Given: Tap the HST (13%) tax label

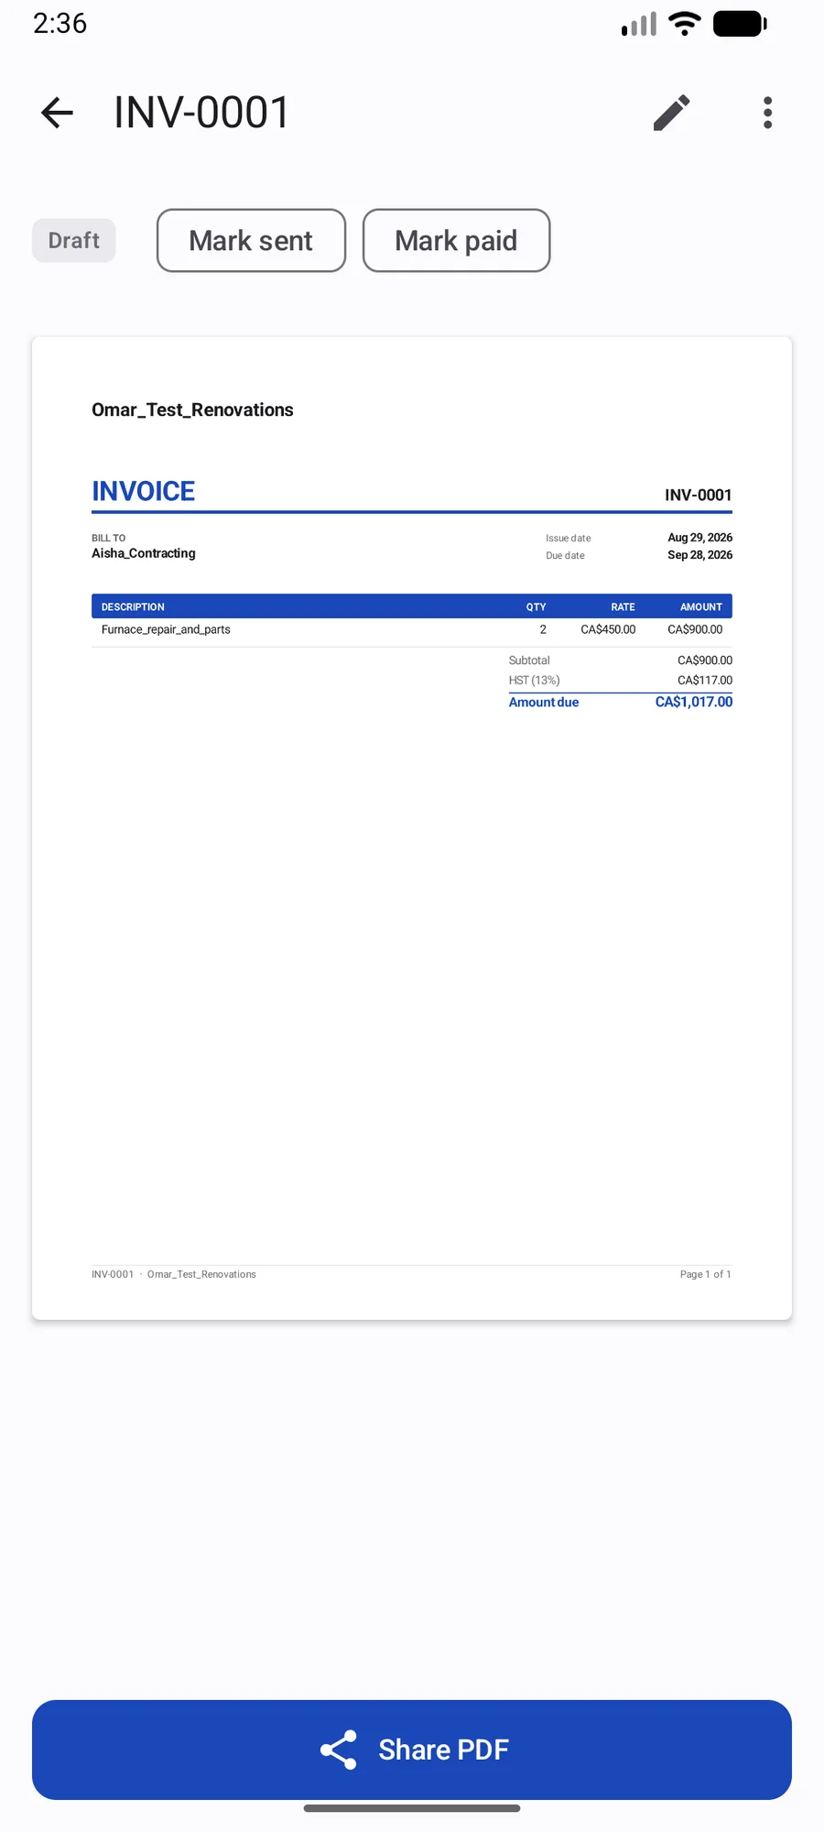Looking at the screenshot, I should click(x=534, y=681).
